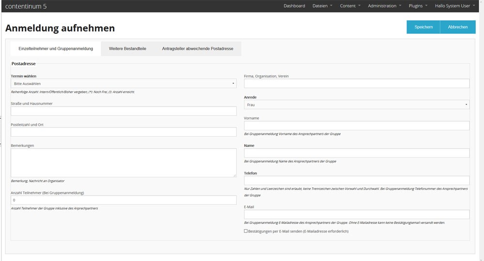
Task: Expand the Dateien menu
Action: (322, 6)
